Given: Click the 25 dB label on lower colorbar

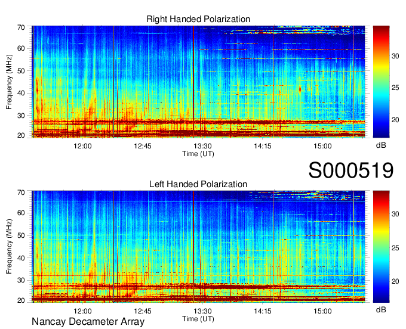Looking at the screenshot, I should click(395, 248).
